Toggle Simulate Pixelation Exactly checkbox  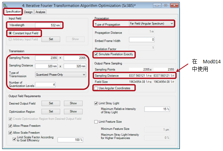pyautogui.click(x=96, y=55)
